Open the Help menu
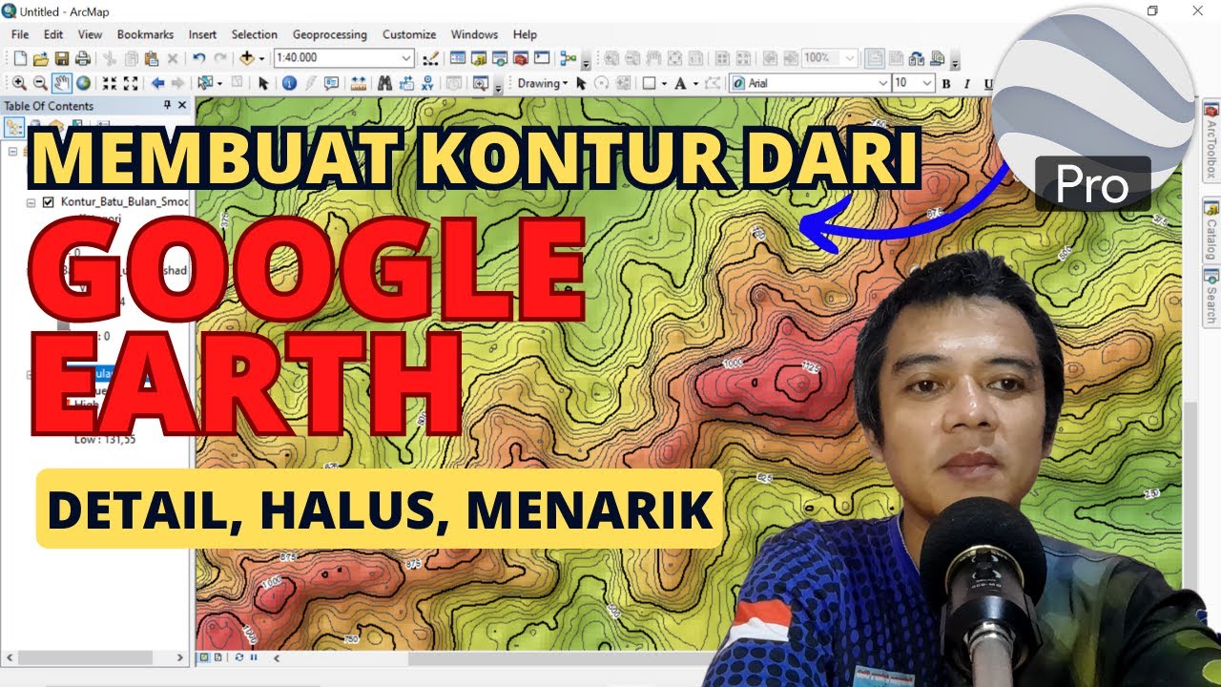1221x687 pixels. [525, 34]
